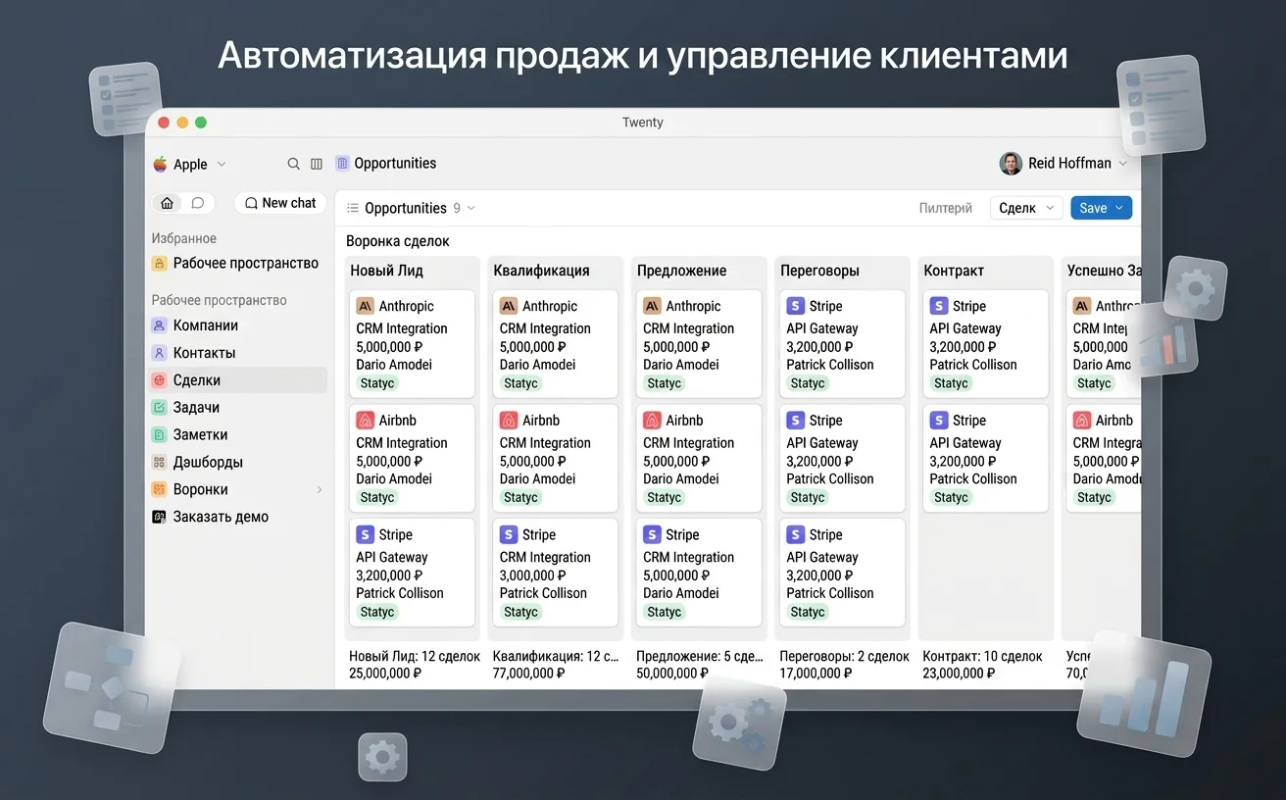Expand the Opportunities 9 view chevron
The width and height of the screenshot is (1286, 800).
[471, 208]
